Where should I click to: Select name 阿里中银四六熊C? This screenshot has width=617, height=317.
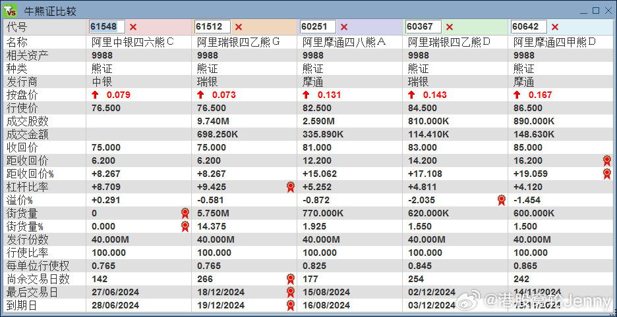[132, 42]
